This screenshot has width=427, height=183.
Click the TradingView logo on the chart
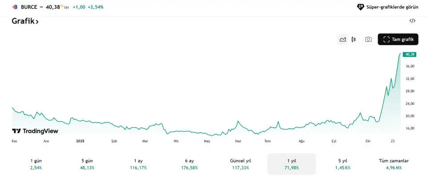click(35, 131)
